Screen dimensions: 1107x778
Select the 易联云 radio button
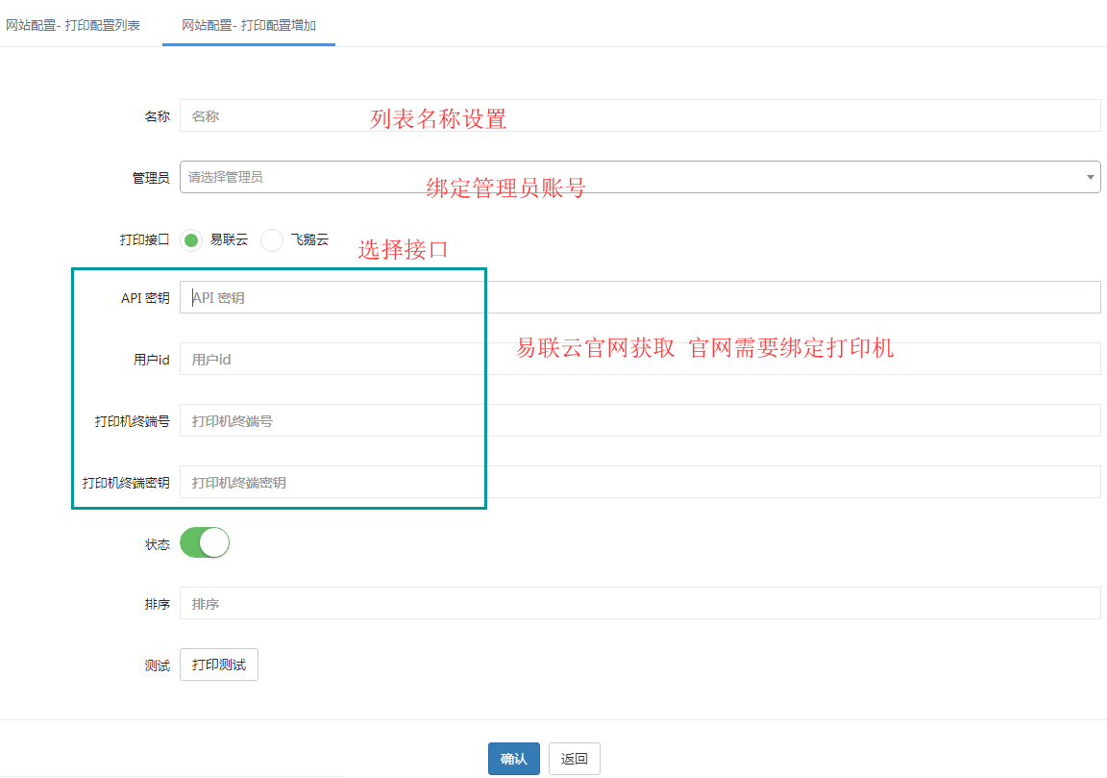coord(190,240)
